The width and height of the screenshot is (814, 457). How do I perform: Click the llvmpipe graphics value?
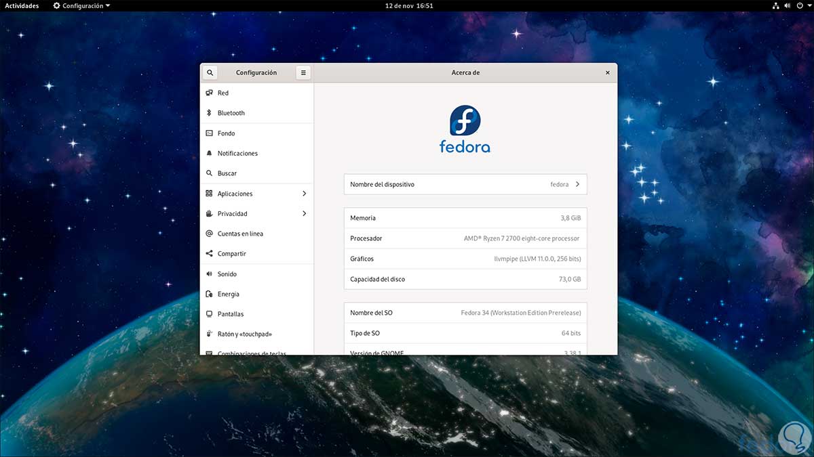click(x=537, y=259)
